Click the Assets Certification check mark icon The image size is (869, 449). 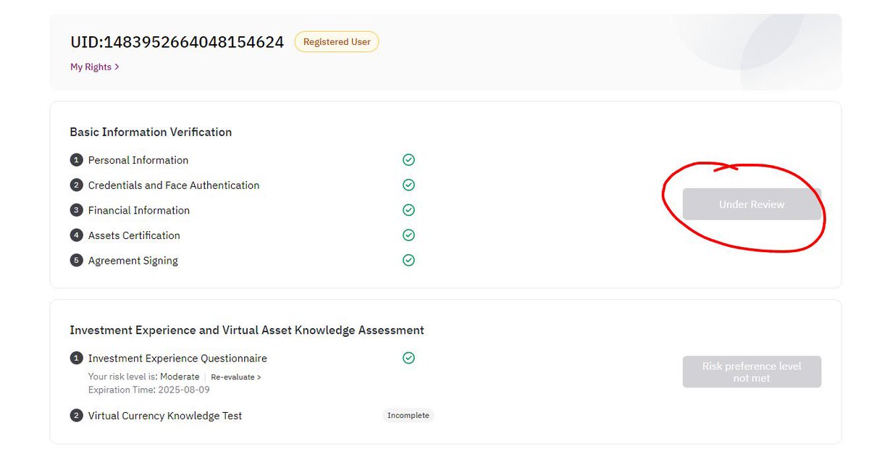click(x=408, y=235)
